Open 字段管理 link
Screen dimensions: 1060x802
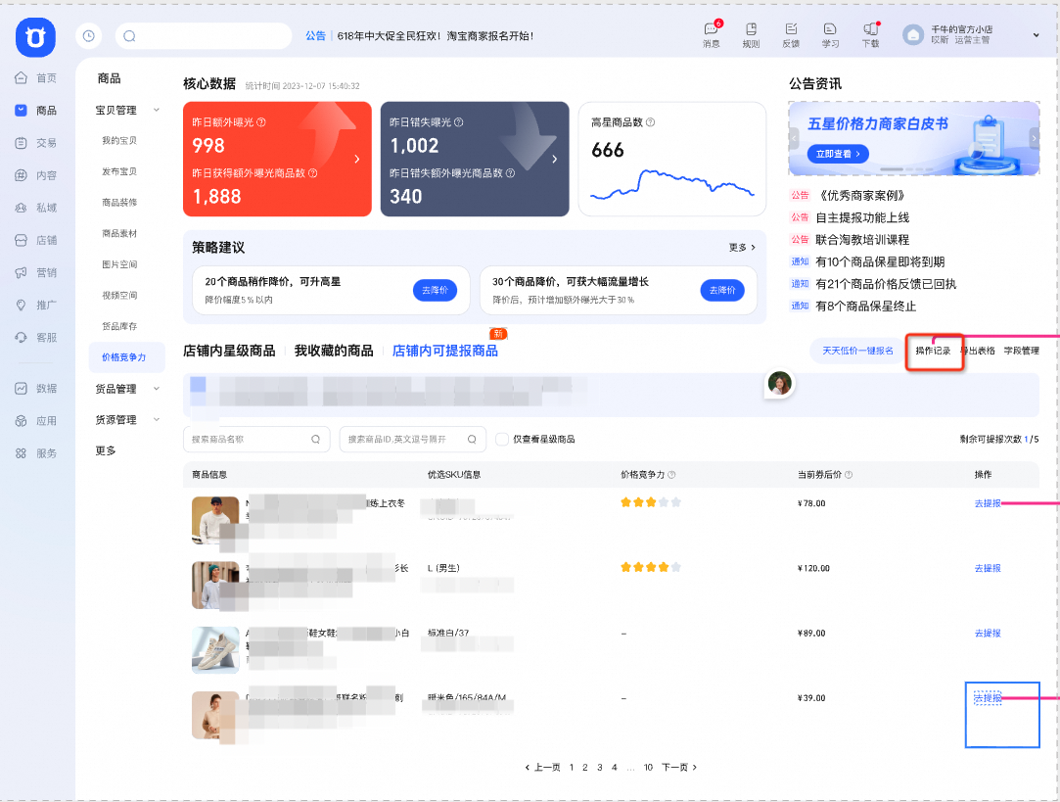[x=1022, y=351]
